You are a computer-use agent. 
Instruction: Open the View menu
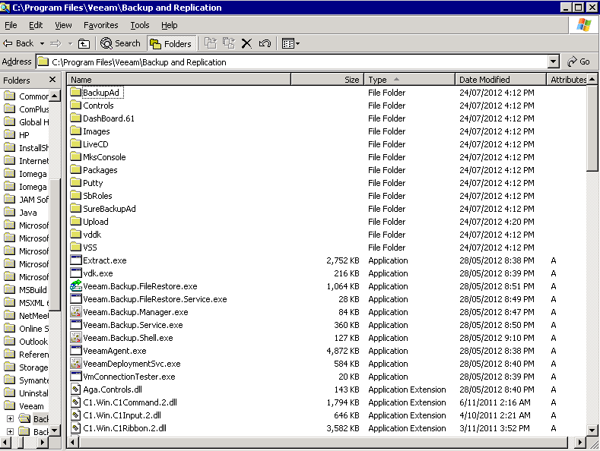[x=63, y=25]
